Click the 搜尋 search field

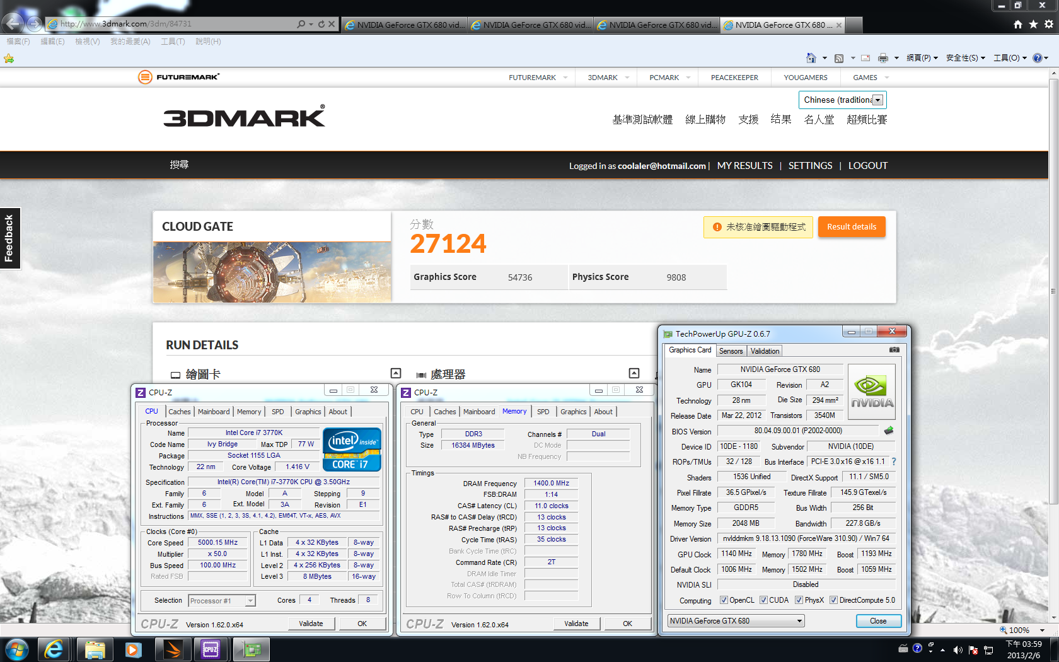click(179, 165)
